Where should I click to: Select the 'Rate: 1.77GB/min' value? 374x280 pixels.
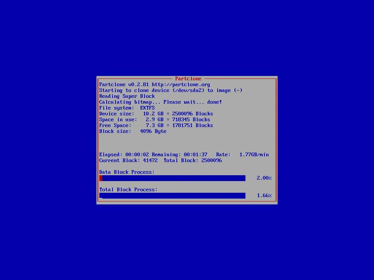(x=243, y=155)
